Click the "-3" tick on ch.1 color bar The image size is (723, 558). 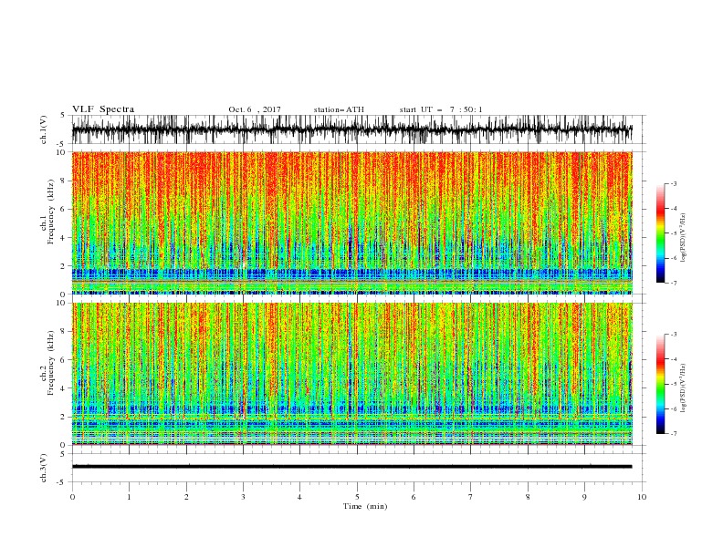coord(673,183)
